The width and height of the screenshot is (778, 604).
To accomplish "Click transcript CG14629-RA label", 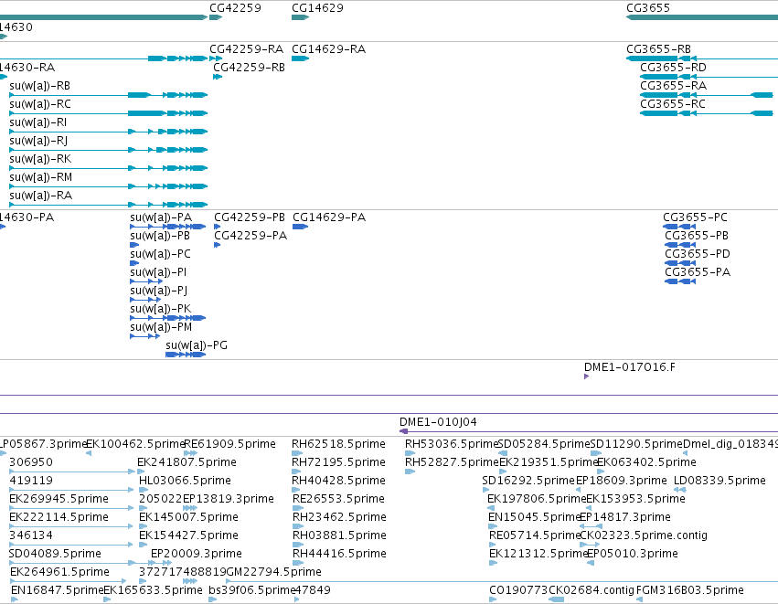I will pos(328,49).
